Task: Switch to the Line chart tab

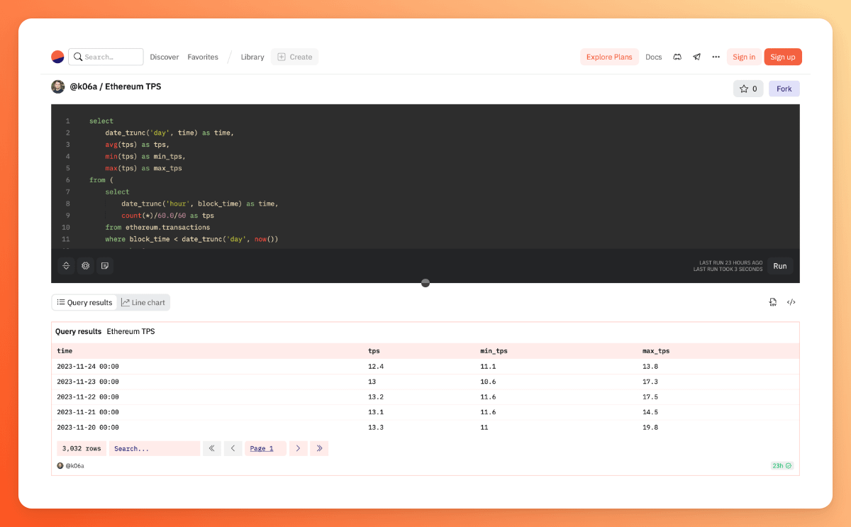Action: [143, 302]
